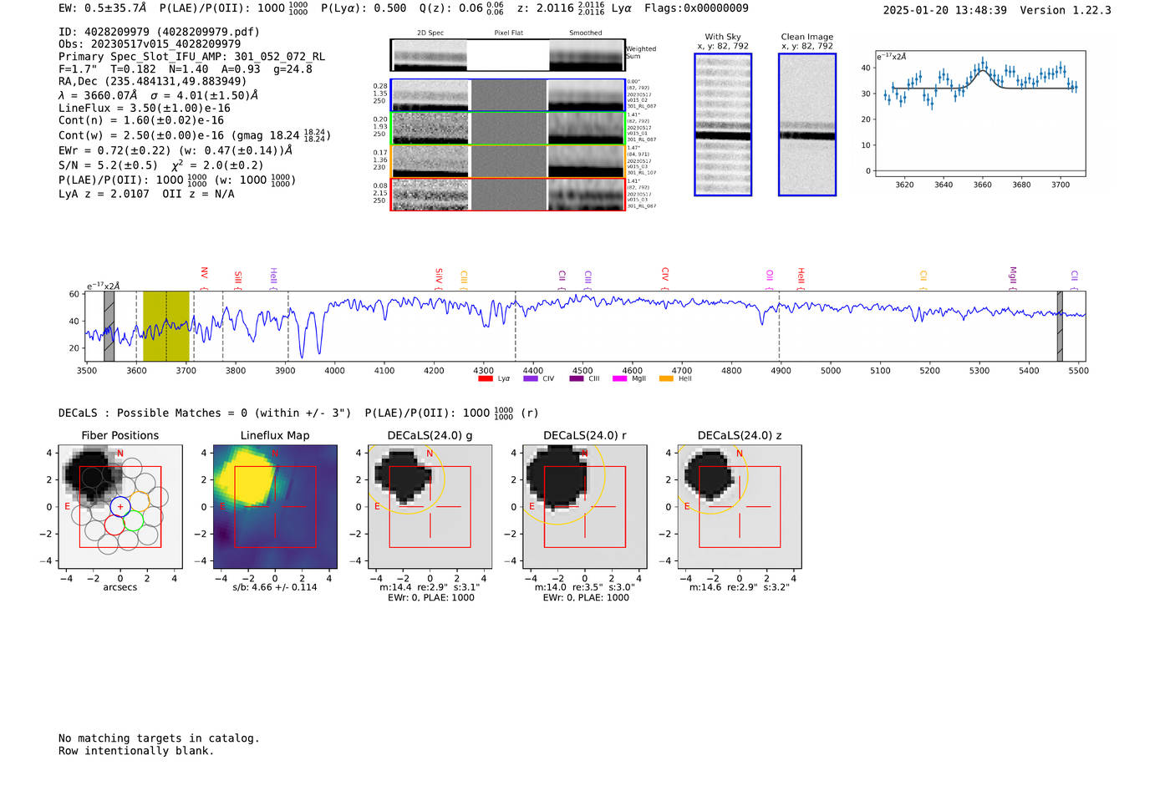The height and width of the screenshot is (796, 1170).
Task: Click the red-bordered 2D spectrum row
Action: coord(508,195)
